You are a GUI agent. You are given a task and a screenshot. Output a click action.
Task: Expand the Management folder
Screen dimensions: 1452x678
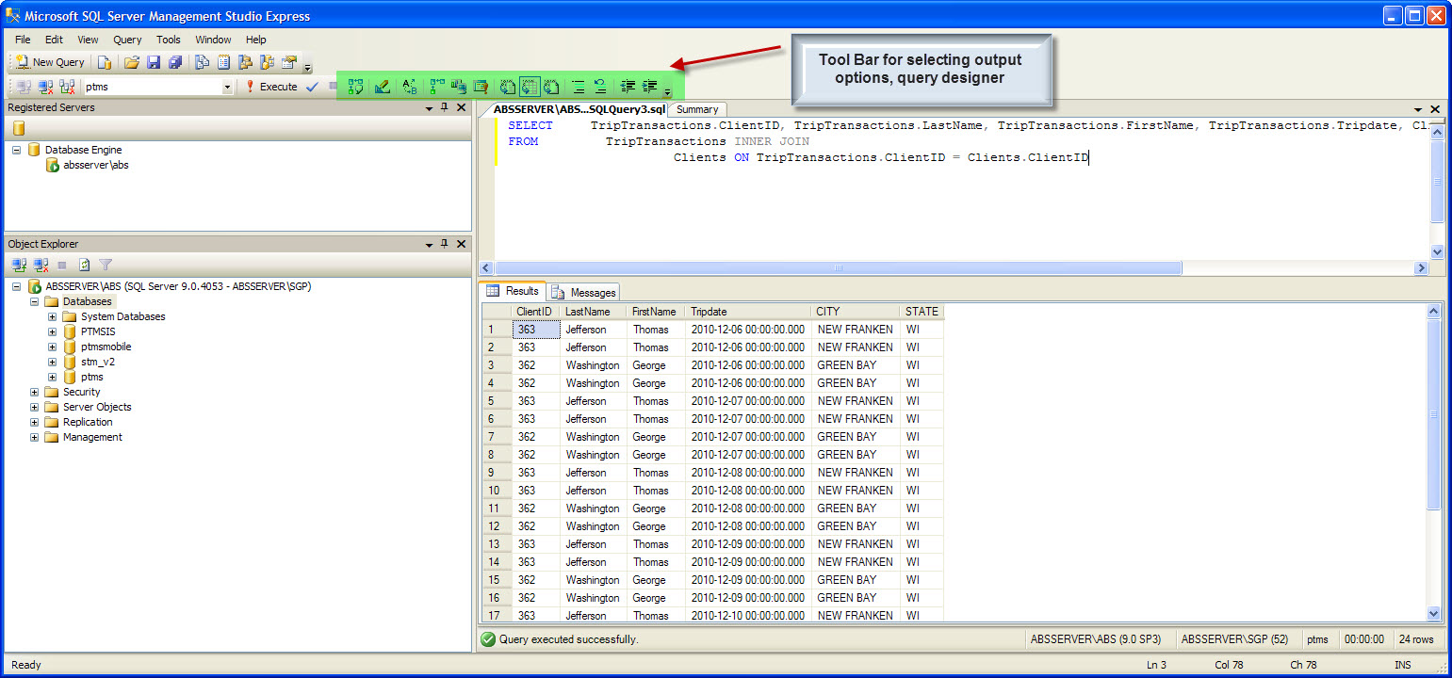pos(35,437)
